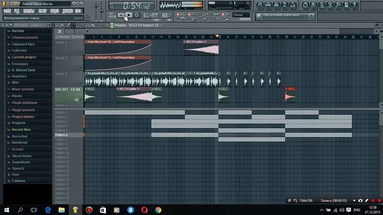Select the first playlist view tab
Image resolution: width=383 pixels, height=215 pixels.
click(x=59, y=32)
